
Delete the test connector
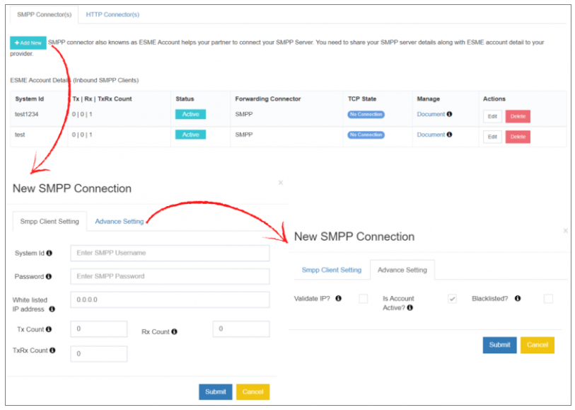[518, 136]
